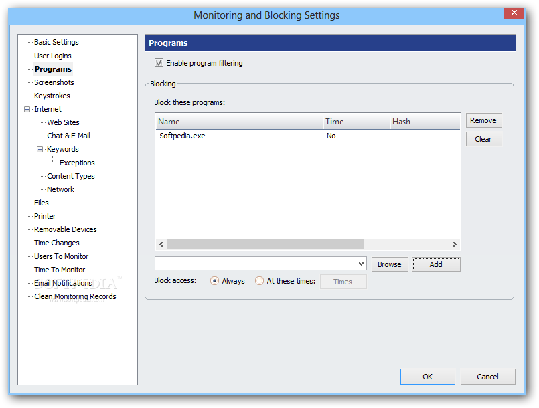
Task: Open Web Sites under Internet
Action: pyautogui.click(x=63, y=122)
